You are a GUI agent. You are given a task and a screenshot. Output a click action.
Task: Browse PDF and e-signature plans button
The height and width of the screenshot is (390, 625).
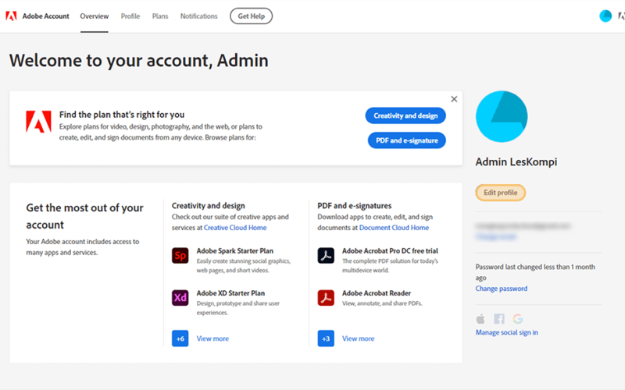coord(406,140)
